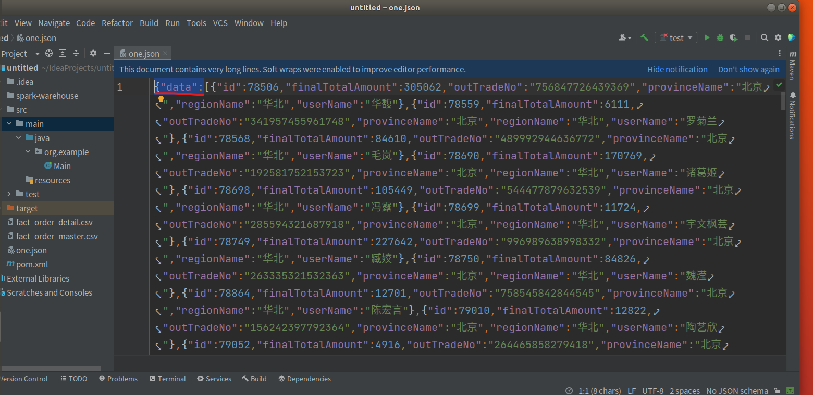Open the Window menu
This screenshot has height=395, width=813.
(x=249, y=23)
